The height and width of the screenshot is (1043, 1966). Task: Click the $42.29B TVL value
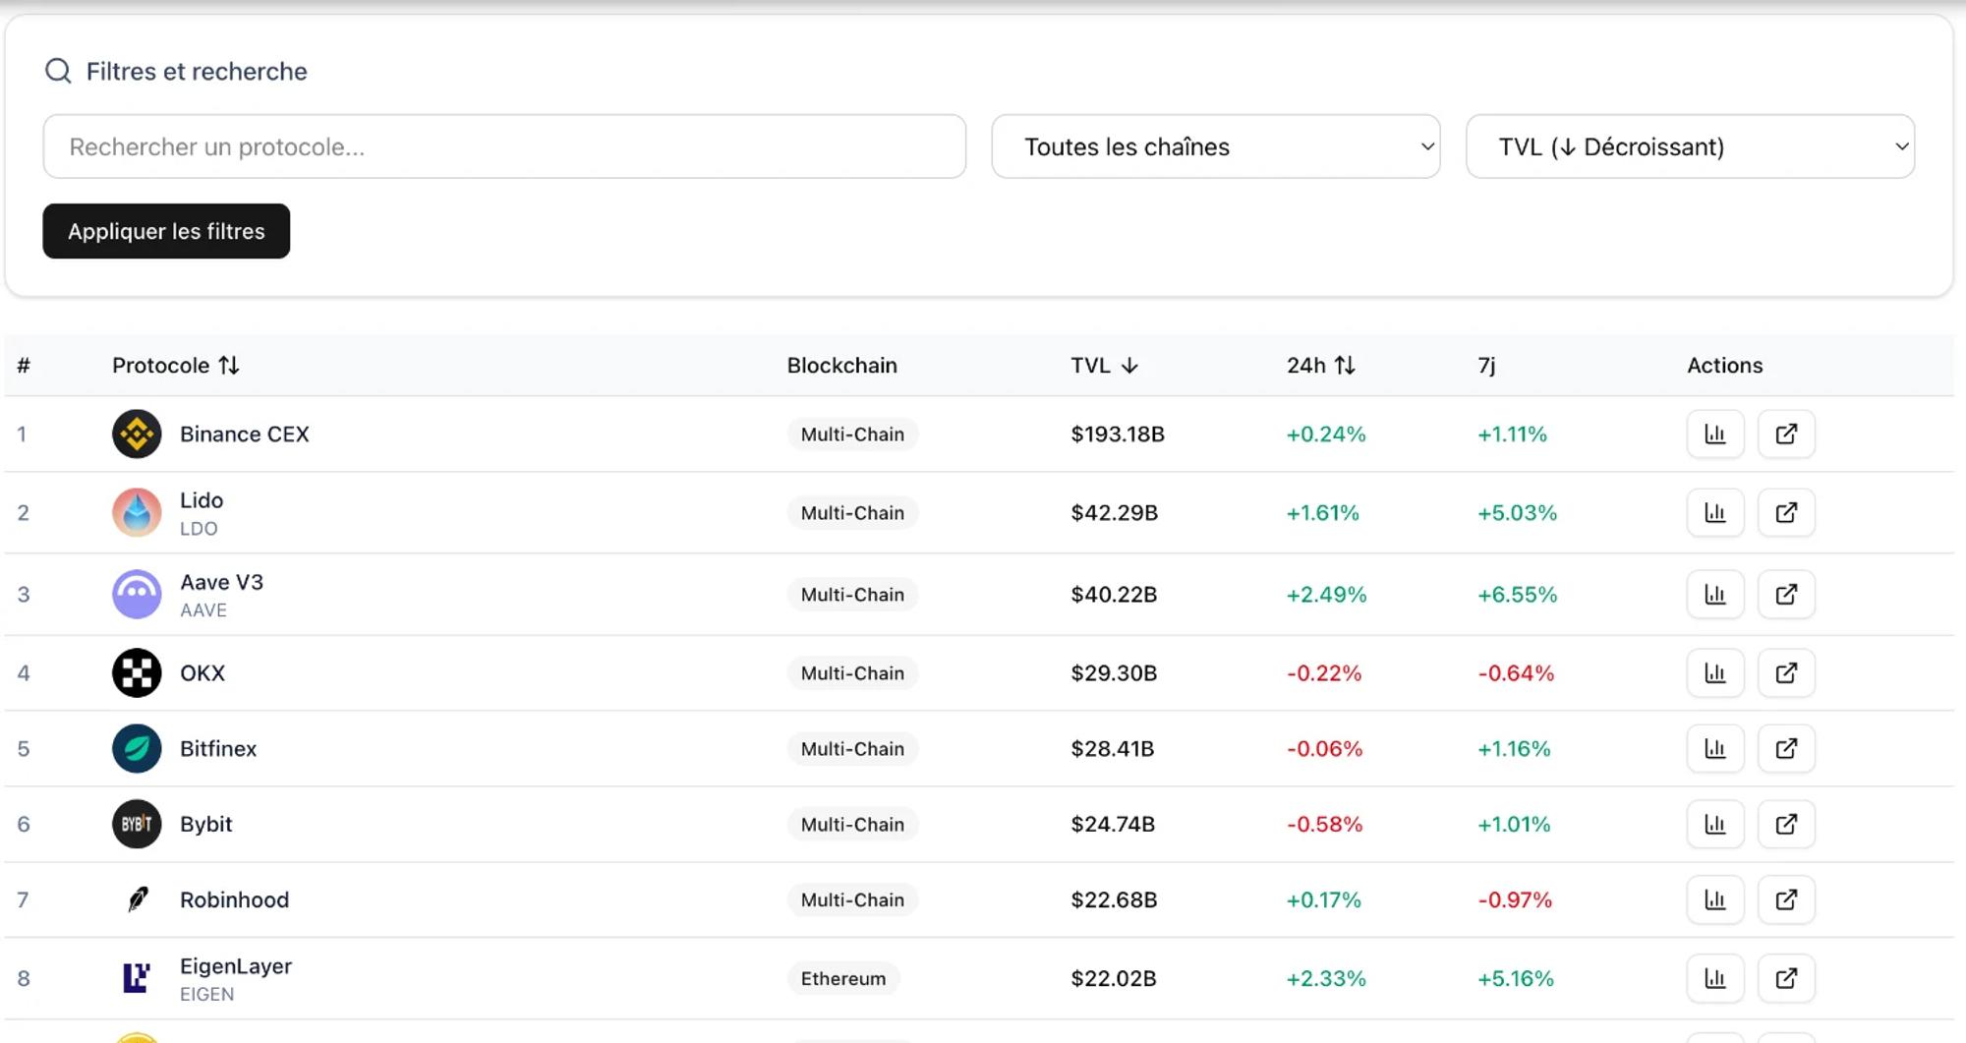[1115, 512]
